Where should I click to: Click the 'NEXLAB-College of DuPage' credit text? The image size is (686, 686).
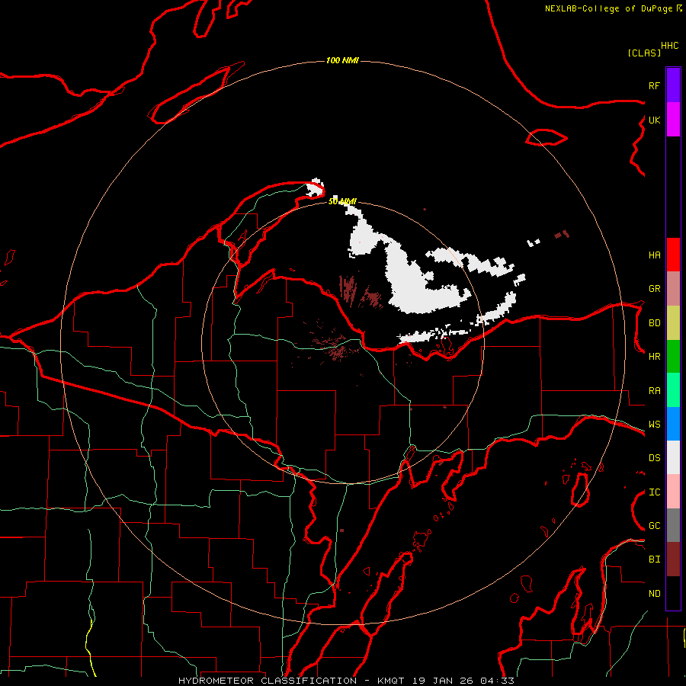(608, 8)
